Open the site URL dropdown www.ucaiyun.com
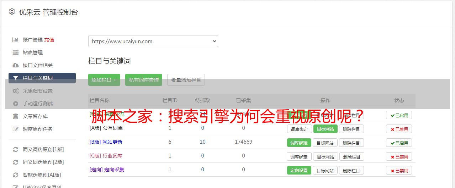Viewport: 455px width, 188px height. click(153, 41)
